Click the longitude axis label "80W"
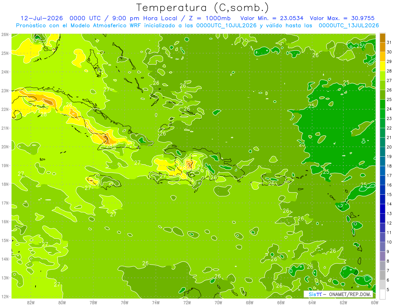The height and width of the screenshot is (307, 398). tap(62, 302)
